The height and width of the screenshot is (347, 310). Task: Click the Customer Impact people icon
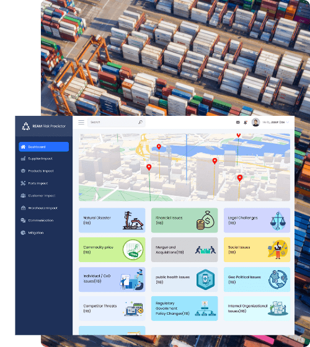[x=23, y=196]
